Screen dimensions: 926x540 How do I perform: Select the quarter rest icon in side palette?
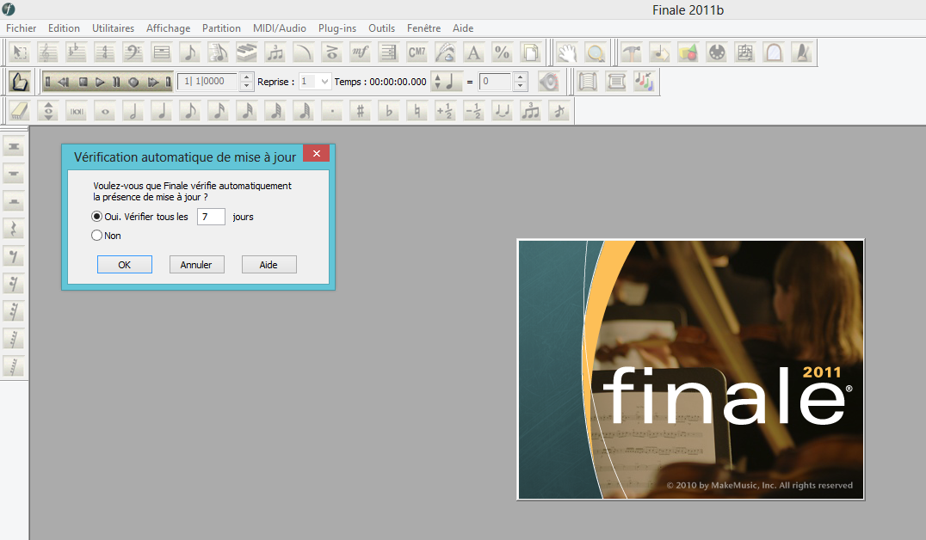click(14, 228)
